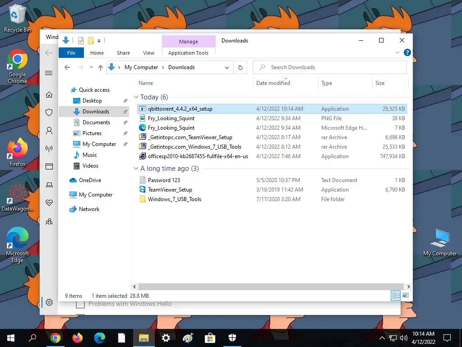Refresh the Downloads folder view
This screenshot has height=347, width=462.
240,67
